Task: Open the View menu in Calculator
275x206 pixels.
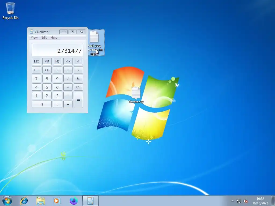Action: (34, 38)
